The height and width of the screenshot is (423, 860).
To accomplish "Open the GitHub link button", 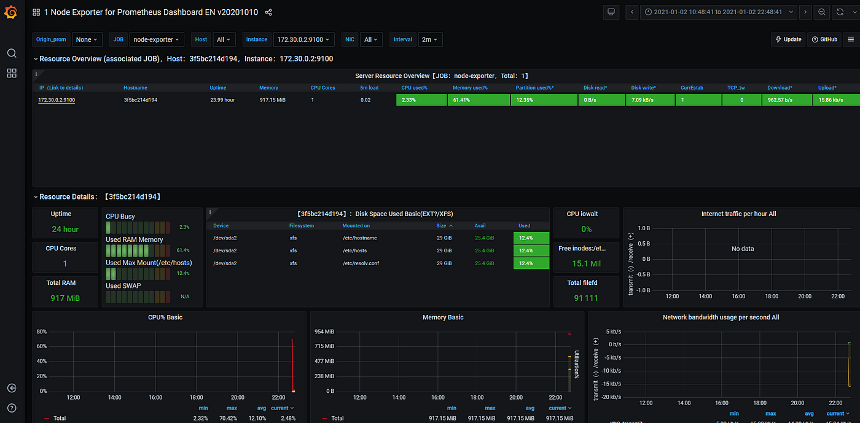I will (824, 39).
